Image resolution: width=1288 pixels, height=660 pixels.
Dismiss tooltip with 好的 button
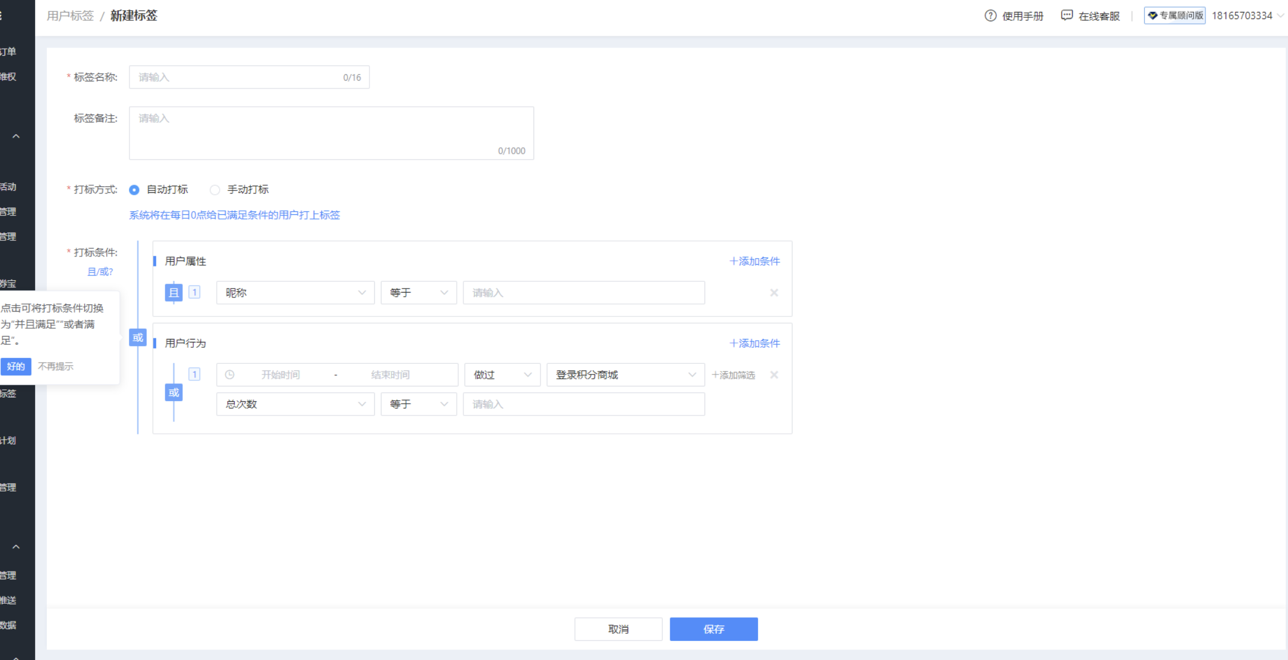click(15, 366)
